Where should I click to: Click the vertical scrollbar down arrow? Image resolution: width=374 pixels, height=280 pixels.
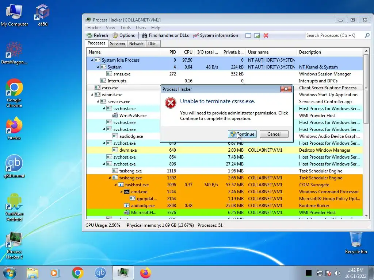coord(366,216)
